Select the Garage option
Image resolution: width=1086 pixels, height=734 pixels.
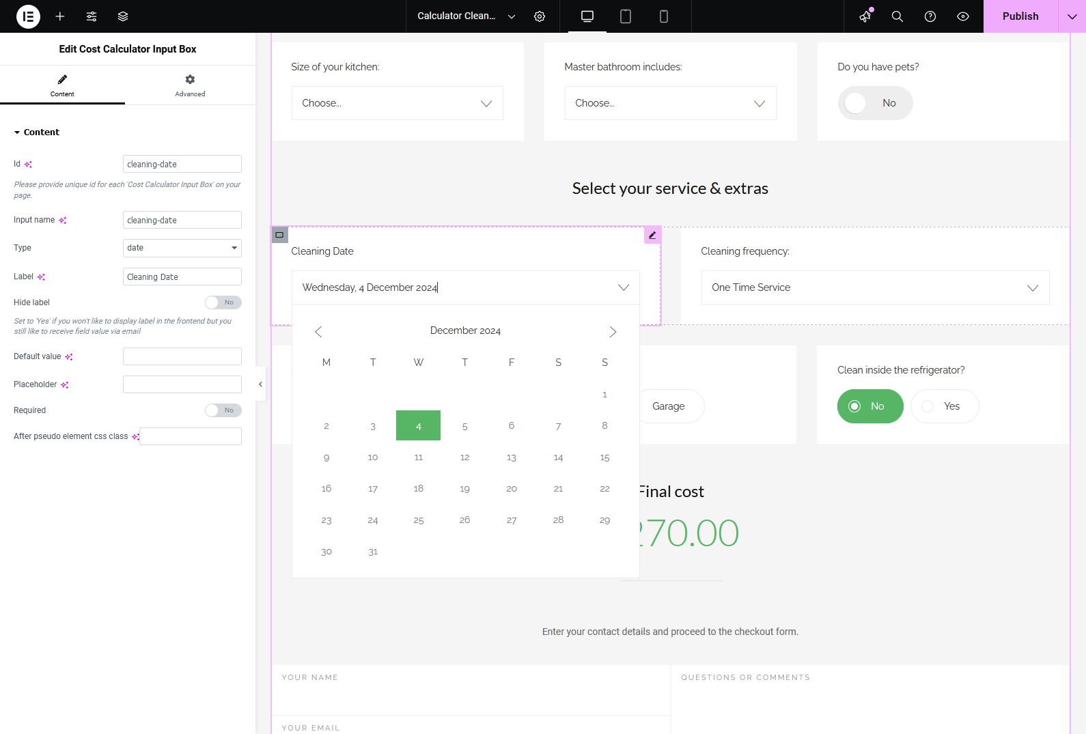(669, 406)
